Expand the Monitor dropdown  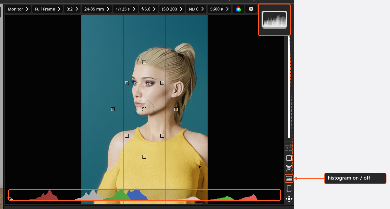tap(18, 9)
